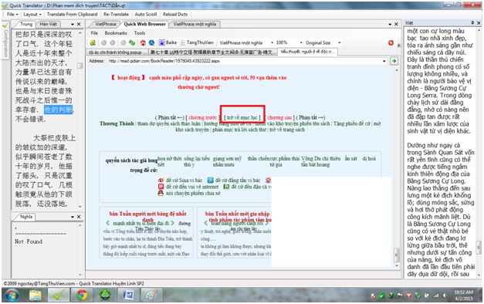The height and width of the screenshot is (304, 484).
Task: Open the address bar history dropdown
Action: click(x=384, y=61)
